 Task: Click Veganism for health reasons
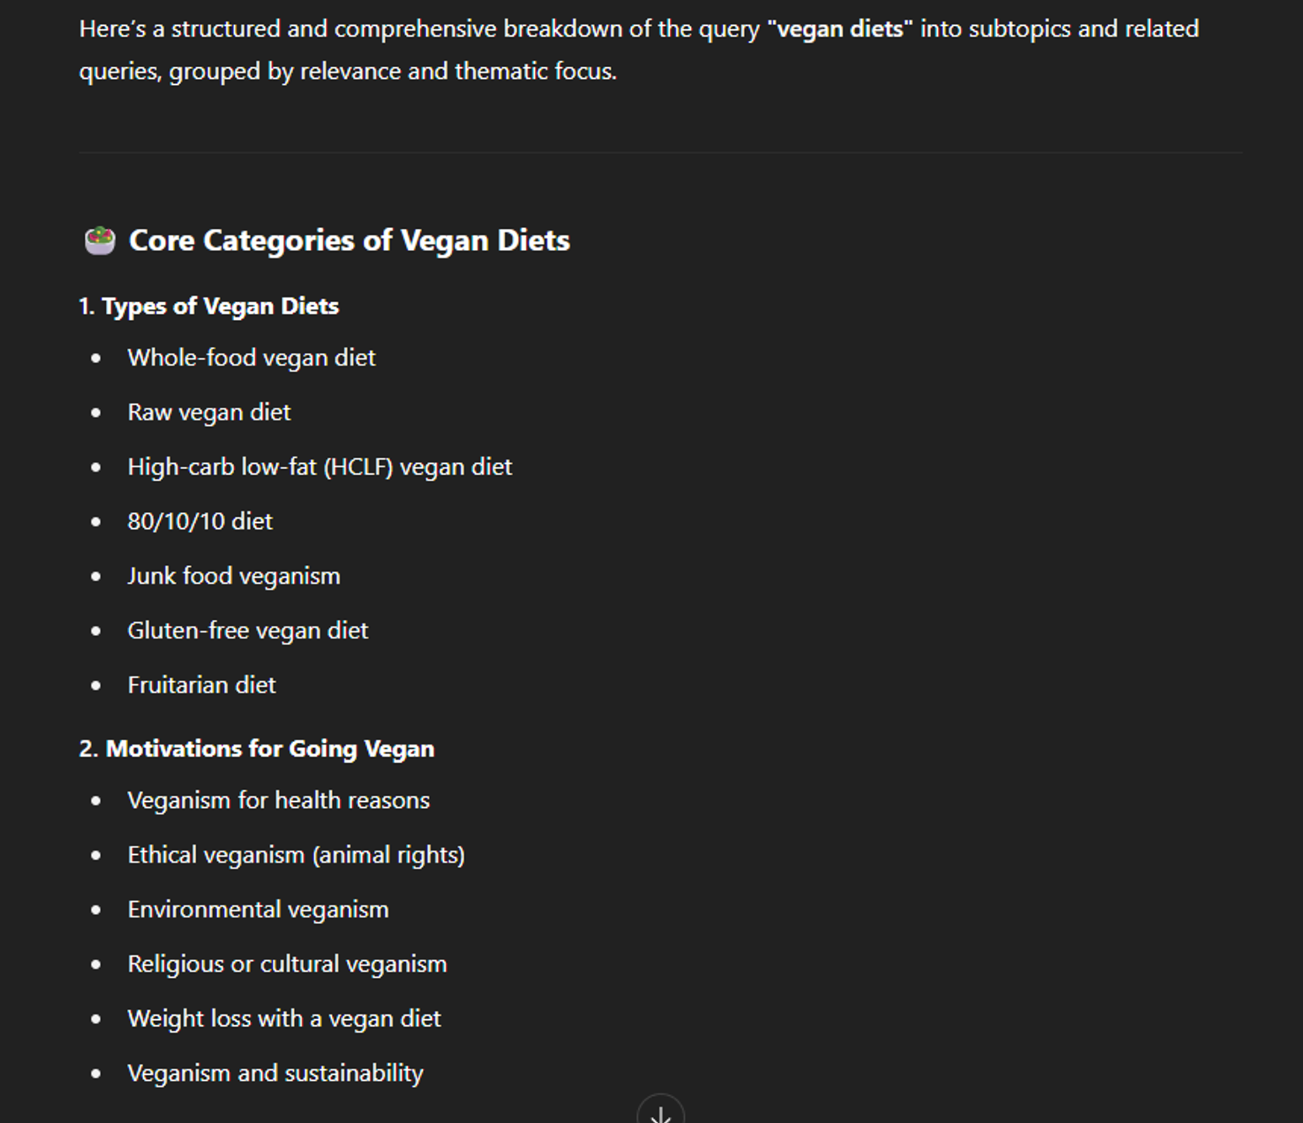tap(278, 800)
